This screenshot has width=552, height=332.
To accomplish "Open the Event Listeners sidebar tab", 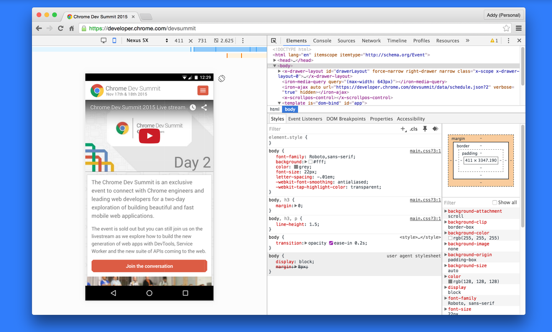I will click(305, 119).
